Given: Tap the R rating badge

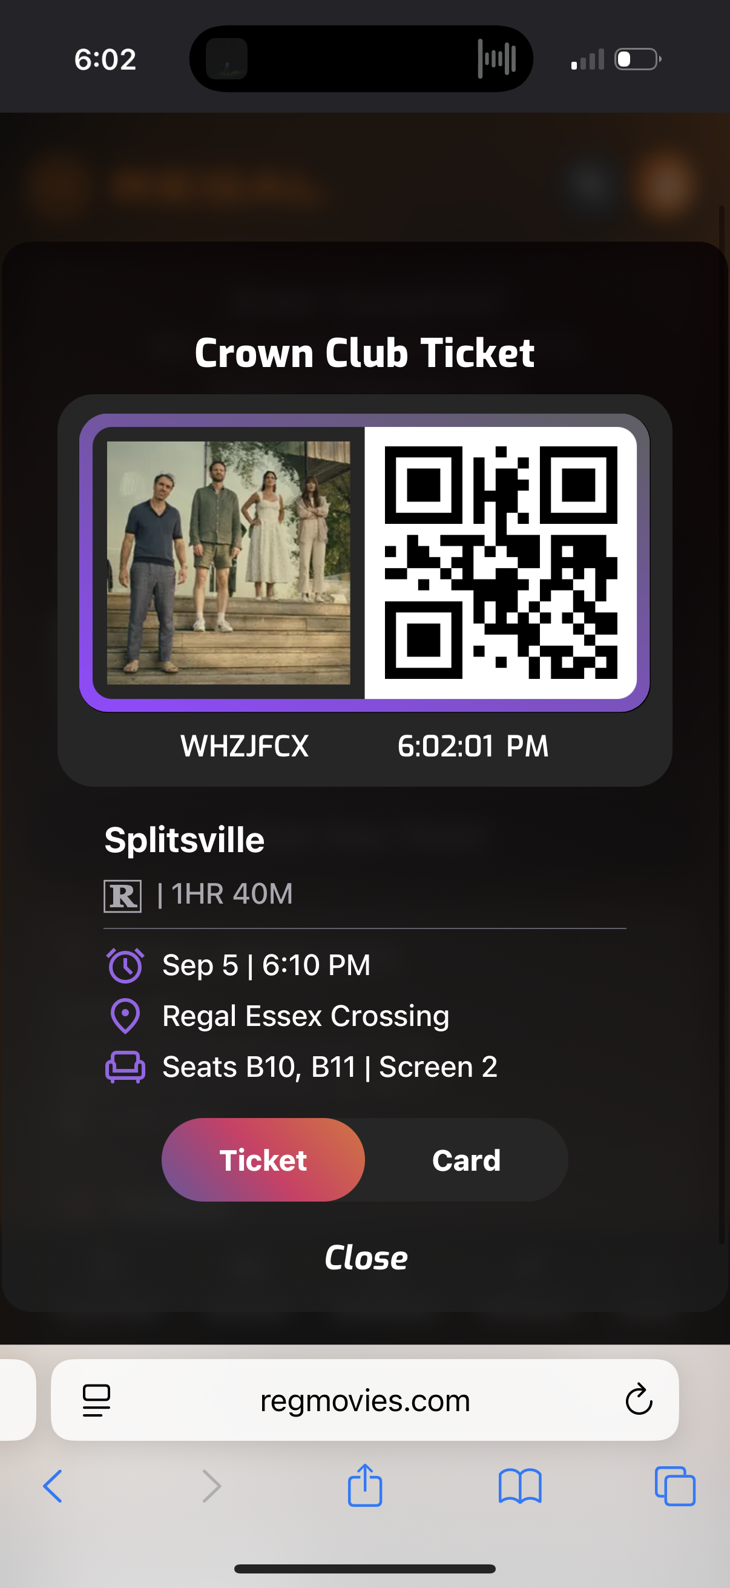Looking at the screenshot, I should [123, 896].
